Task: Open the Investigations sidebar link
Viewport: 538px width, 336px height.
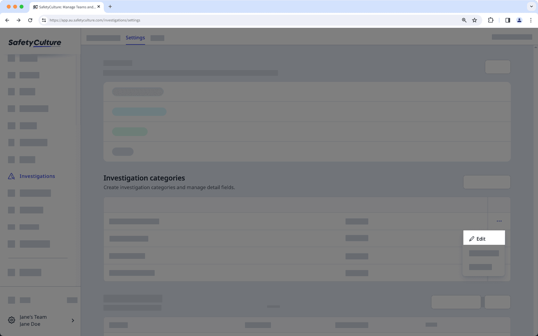Action: (37, 176)
